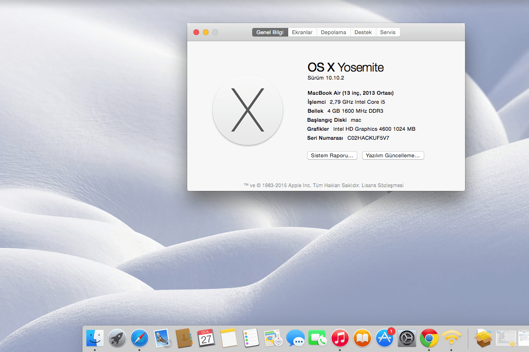The image size is (529, 352).
Task: Close the About This Mac window
Action: pos(196,32)
